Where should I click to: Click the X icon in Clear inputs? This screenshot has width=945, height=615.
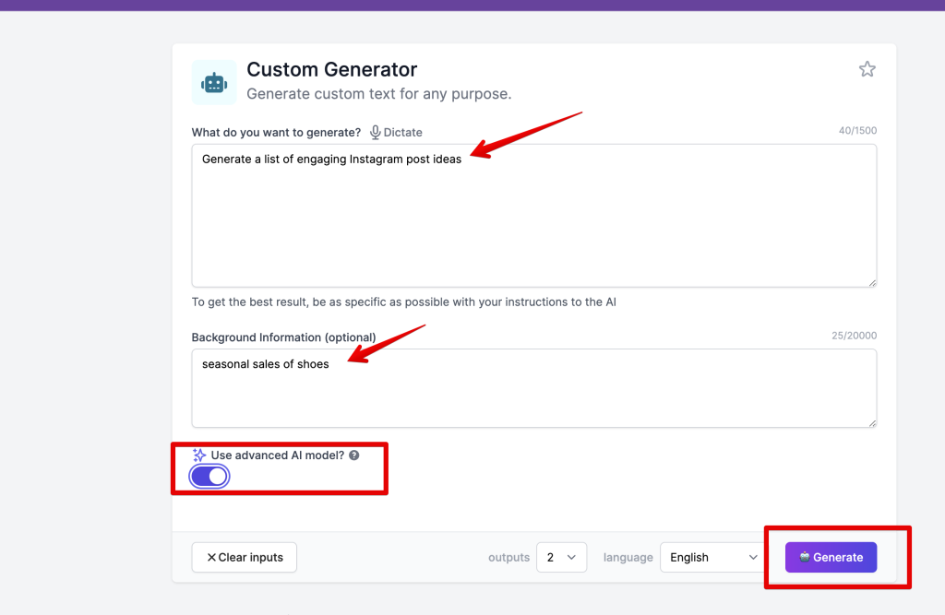coord(211,558)
